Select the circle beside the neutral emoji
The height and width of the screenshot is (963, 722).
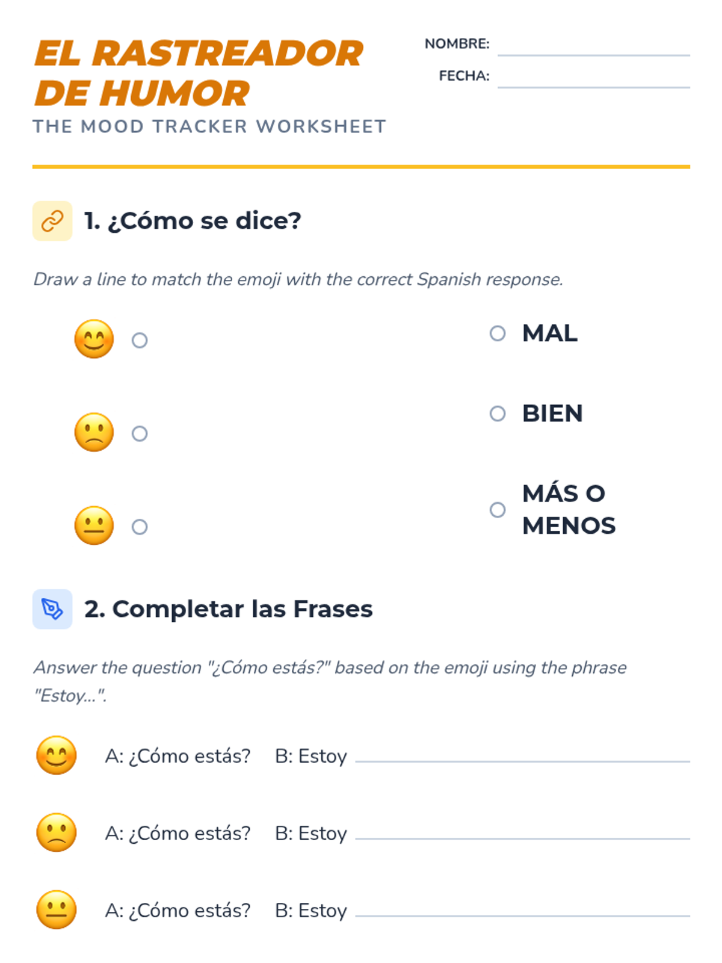click(140, 527)
